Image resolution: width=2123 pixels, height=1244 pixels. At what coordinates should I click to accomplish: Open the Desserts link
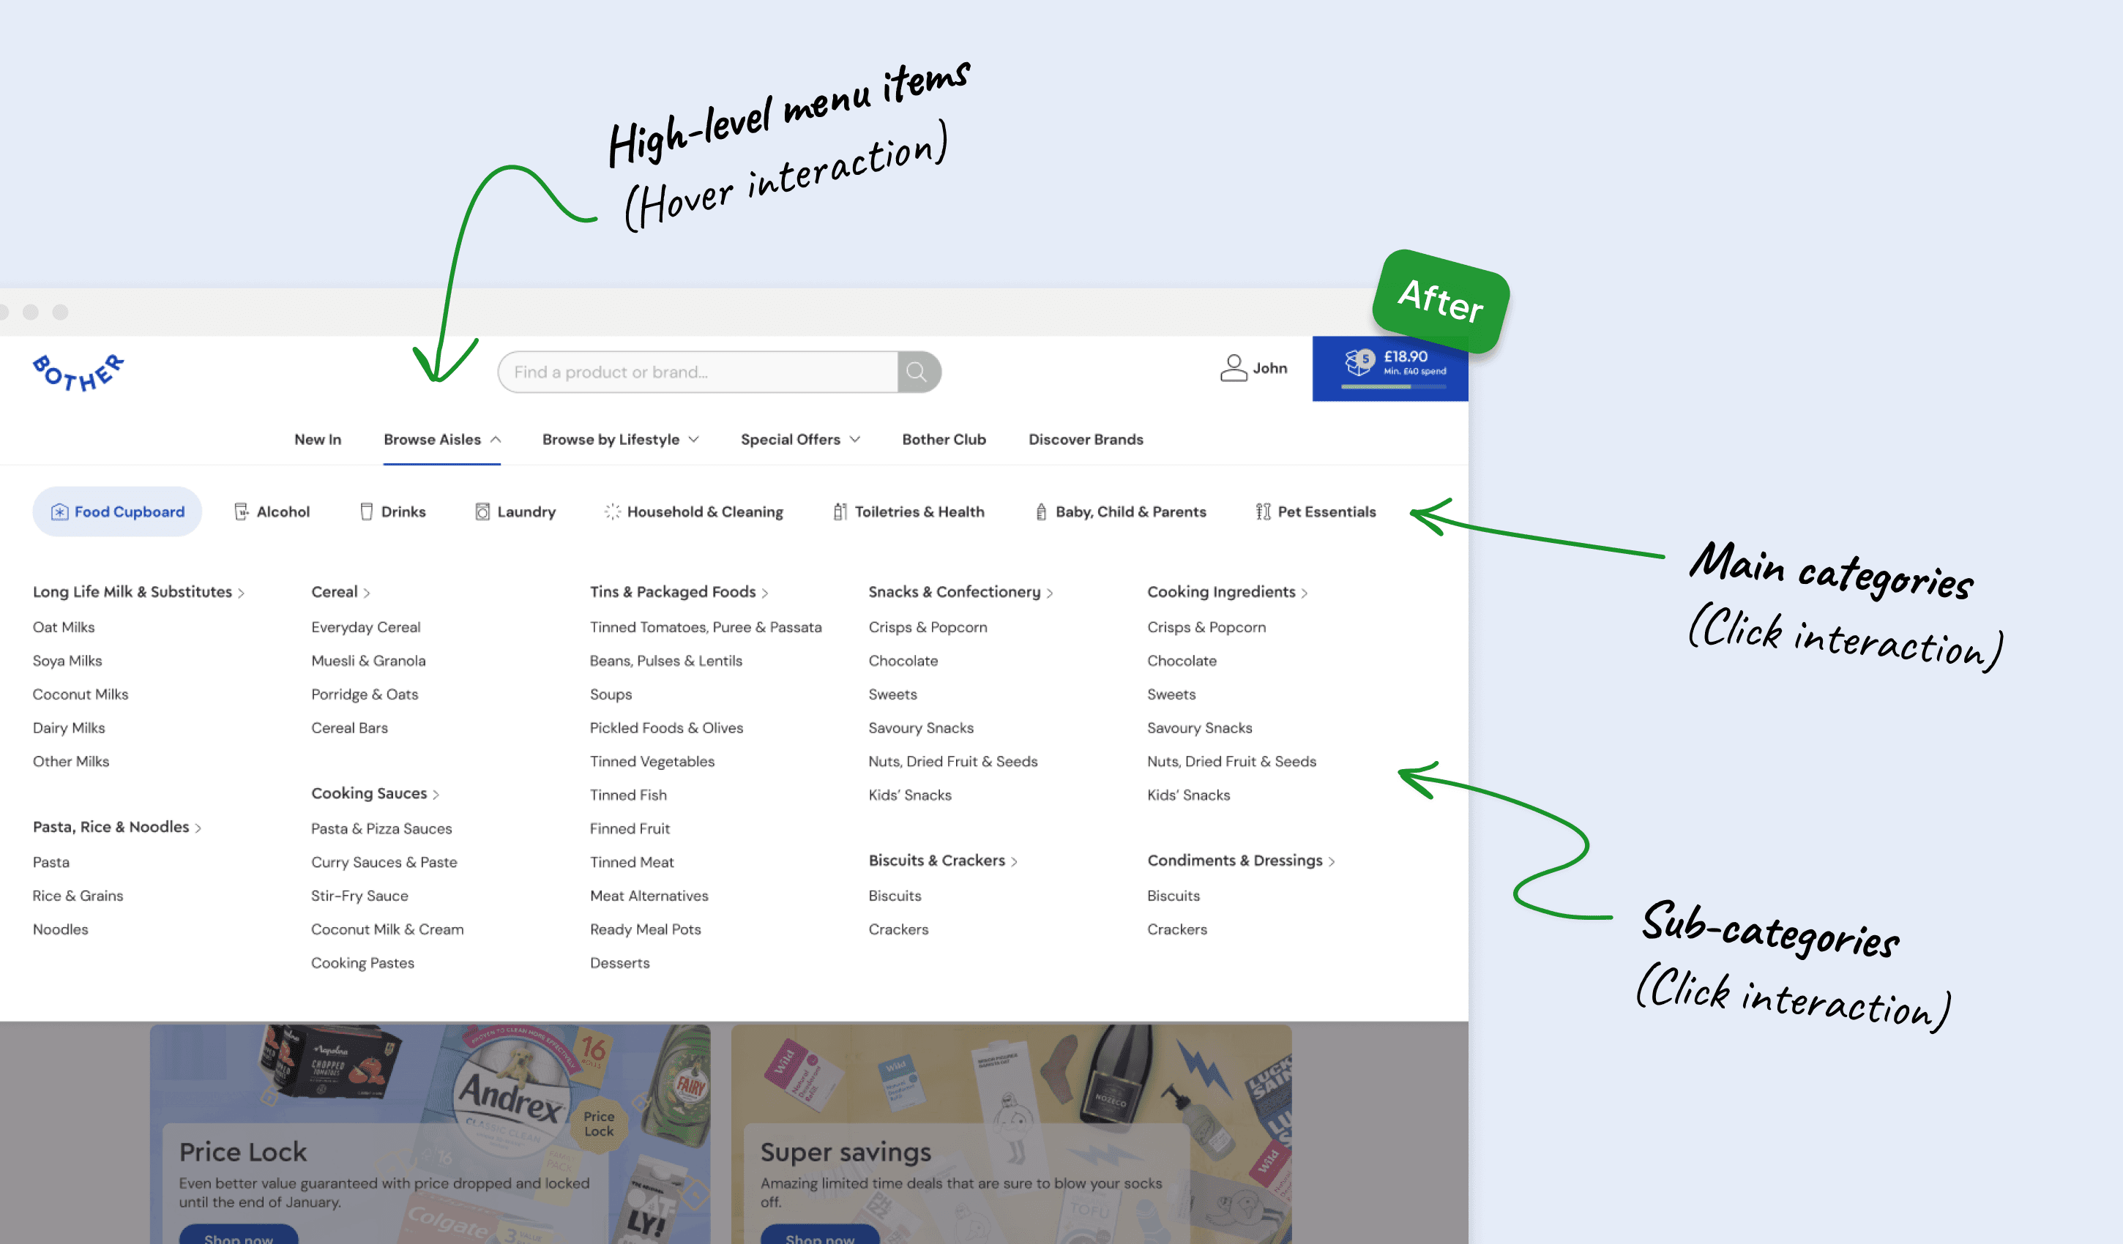pos(620,964)
